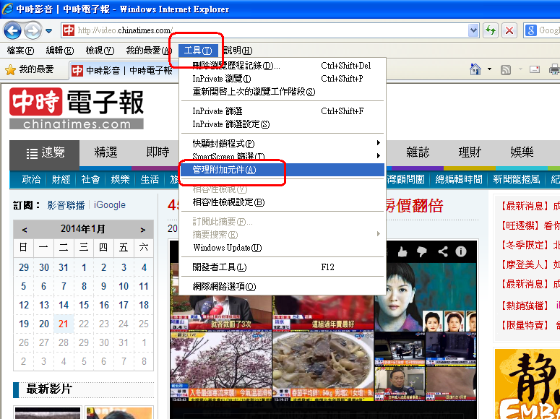The height and width of the screenshot is (419, 560).
Task: Open the 總編輯時間 link
Action: click(459, 179)
